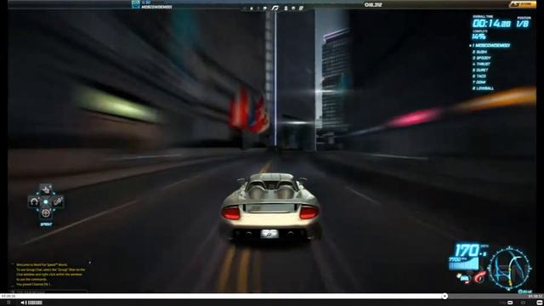Image resolution: width=544 pixels, height=306 pixels.
Task: Select racer DURET in the standings list
Action: [x=480, y=70]
